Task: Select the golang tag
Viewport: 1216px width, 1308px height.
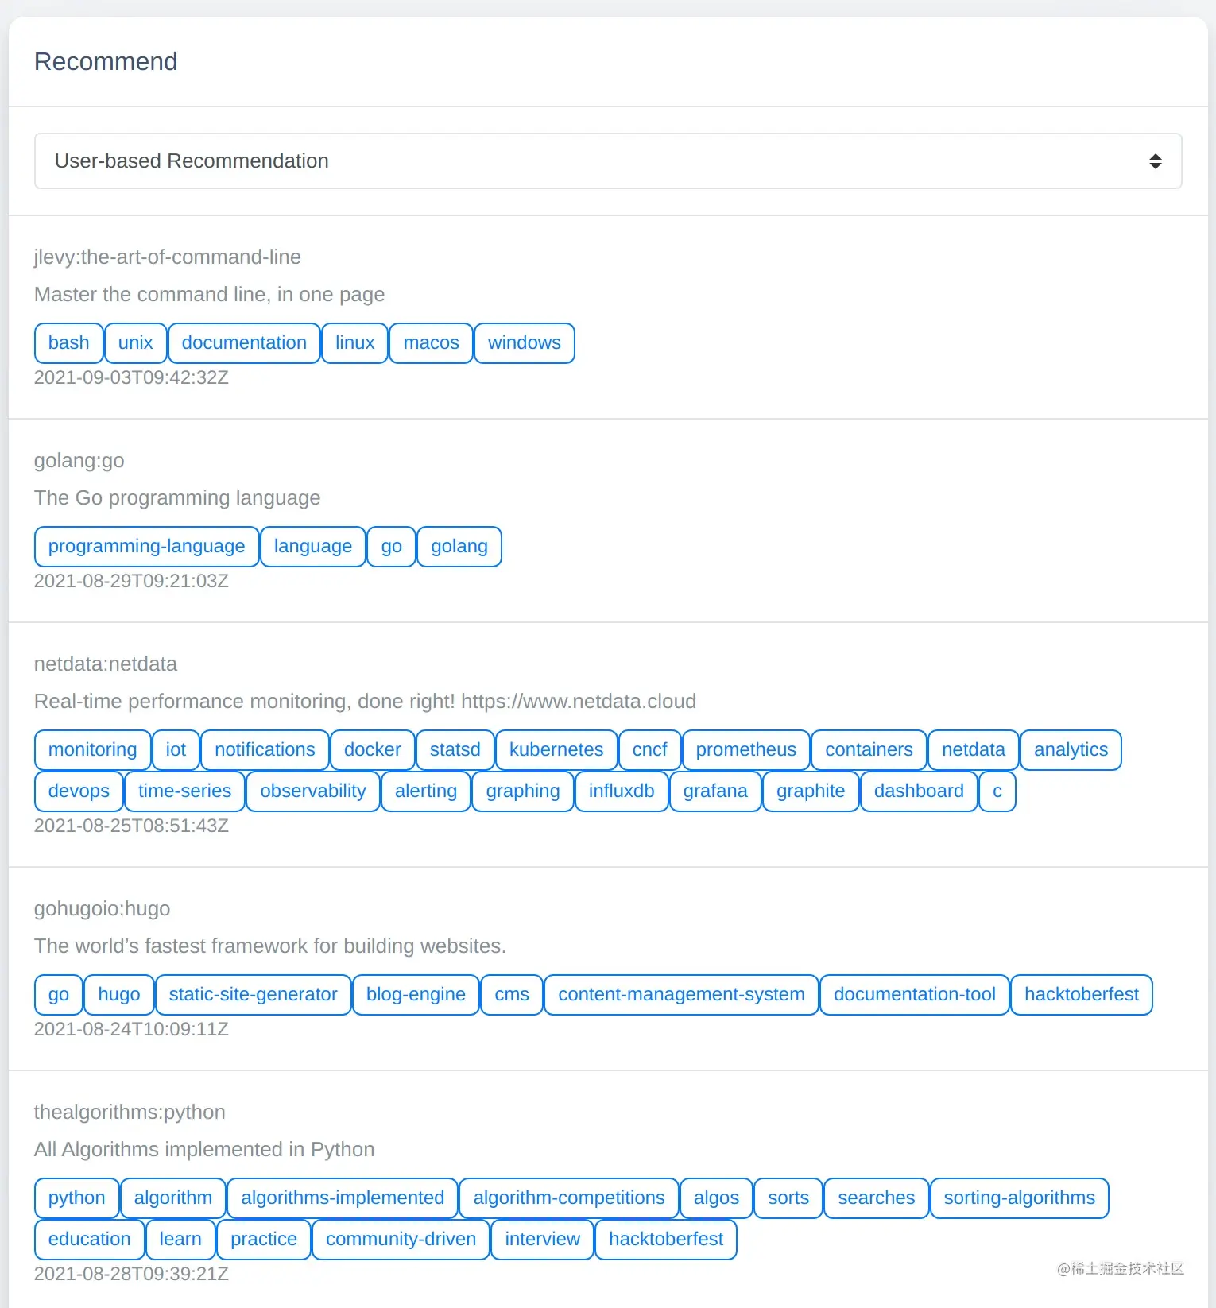Action: click(459, 547)
